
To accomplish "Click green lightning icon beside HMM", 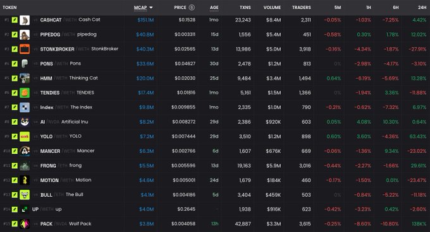I will pos(15,78).
